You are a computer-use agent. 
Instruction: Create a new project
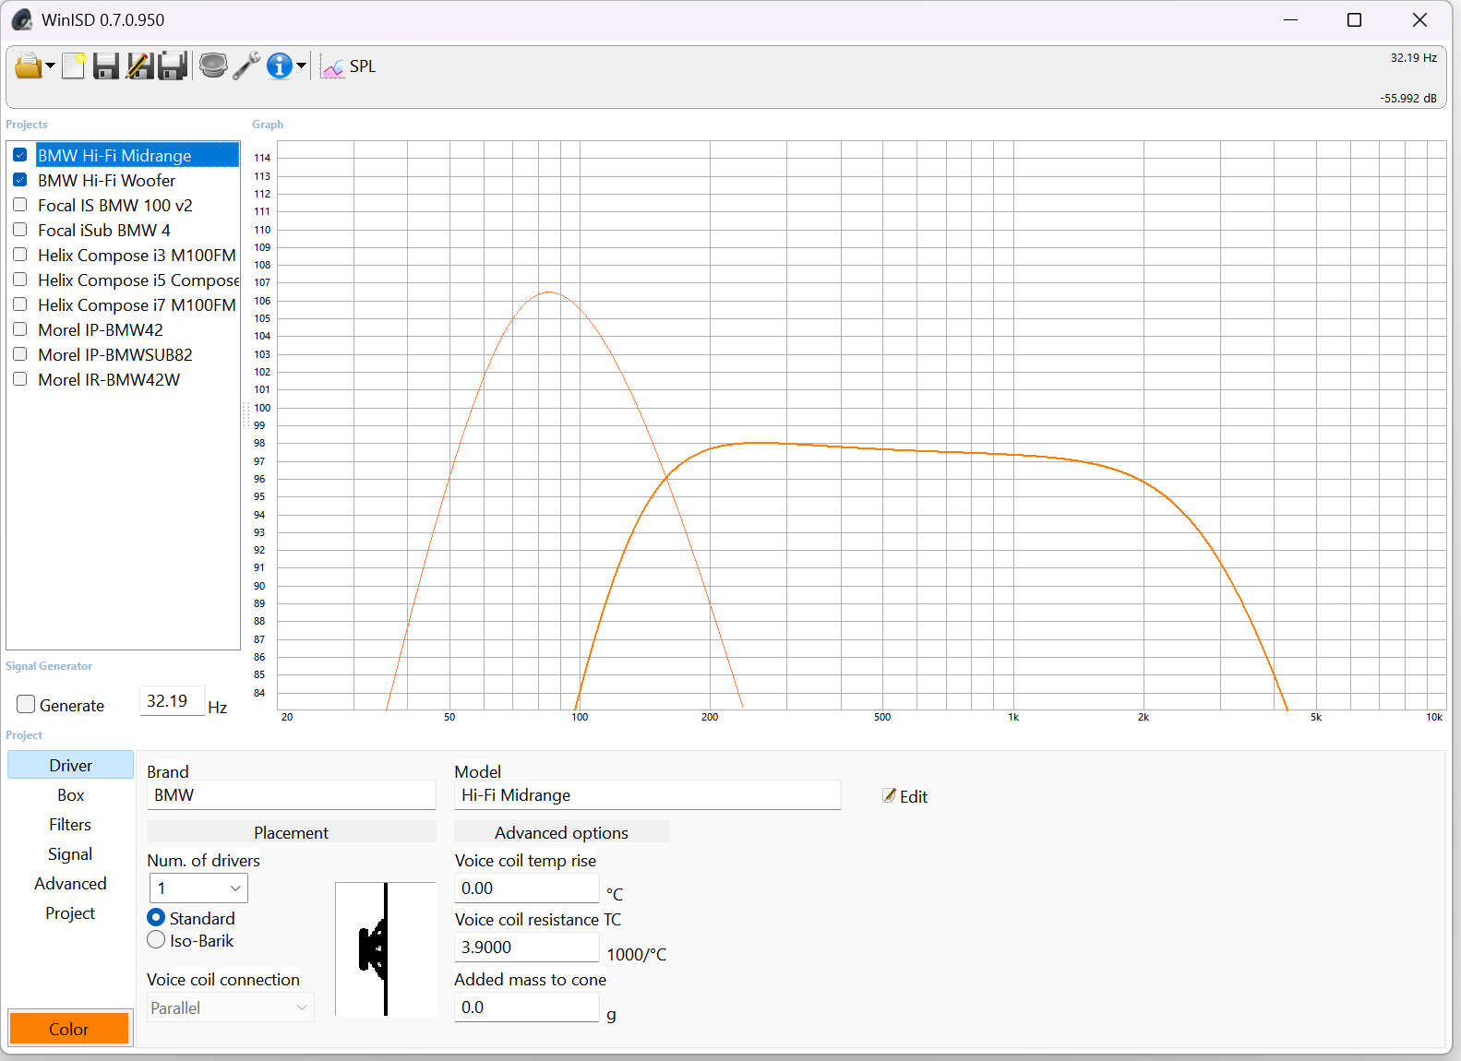point(74,66)
